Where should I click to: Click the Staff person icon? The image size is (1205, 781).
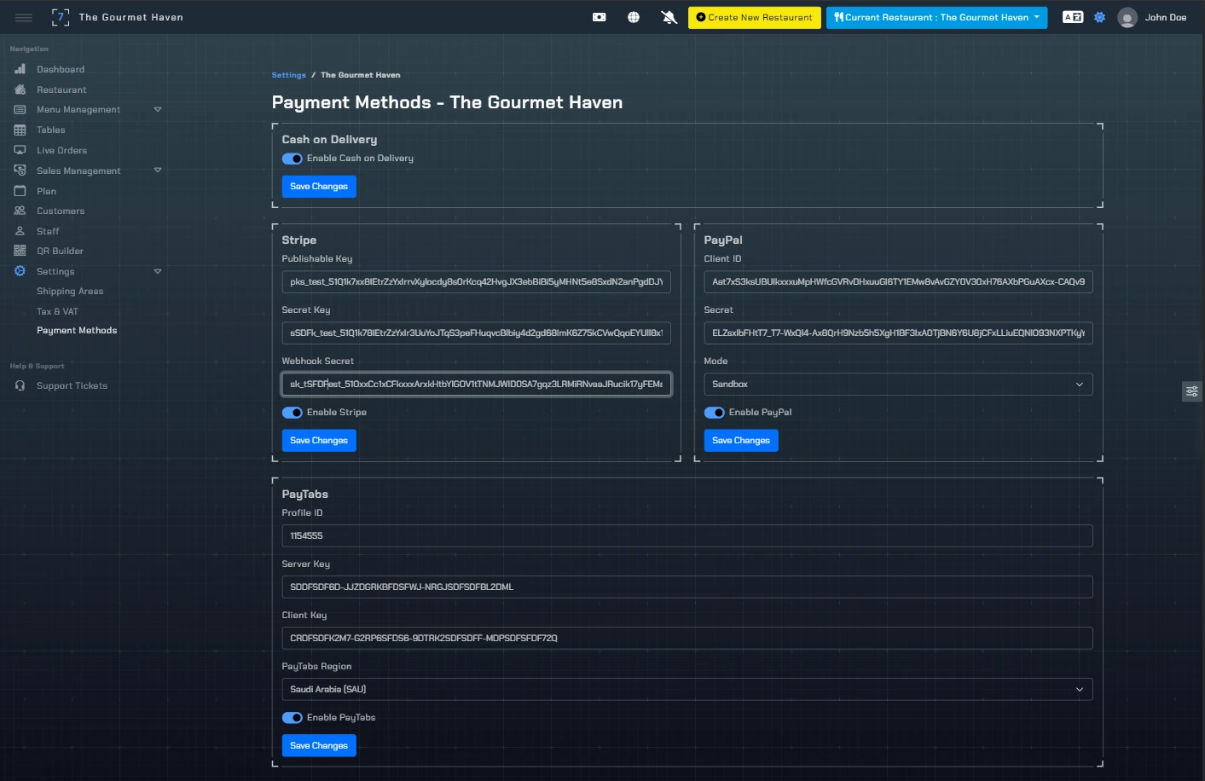pos(20,231)
